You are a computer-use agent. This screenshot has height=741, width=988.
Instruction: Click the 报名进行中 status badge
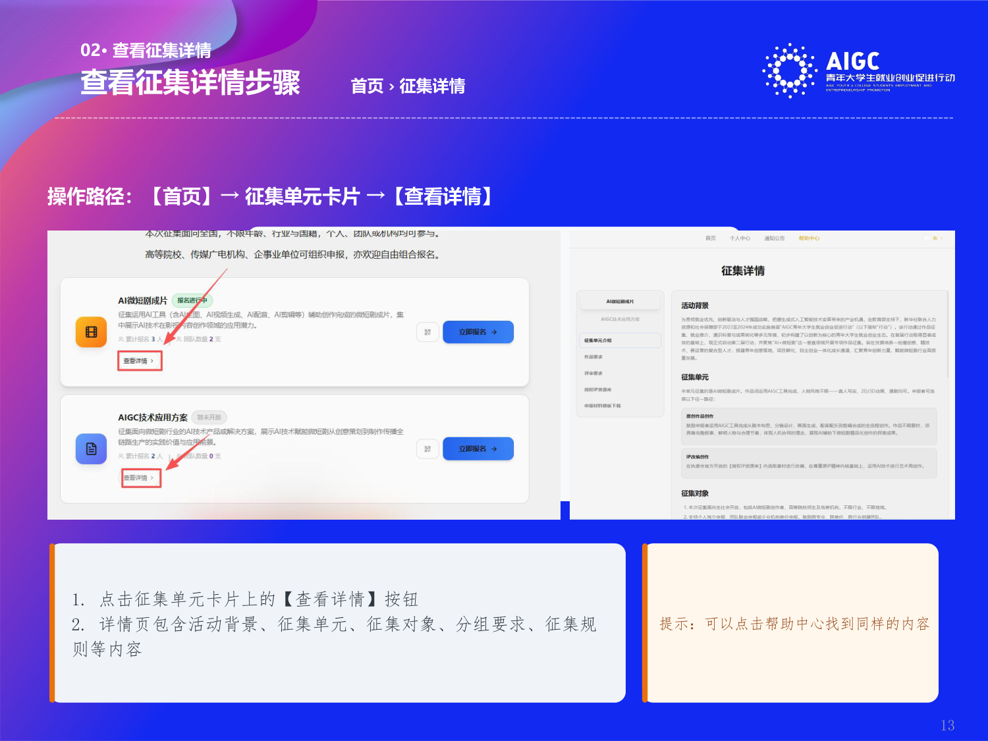(x=192, y=300)
